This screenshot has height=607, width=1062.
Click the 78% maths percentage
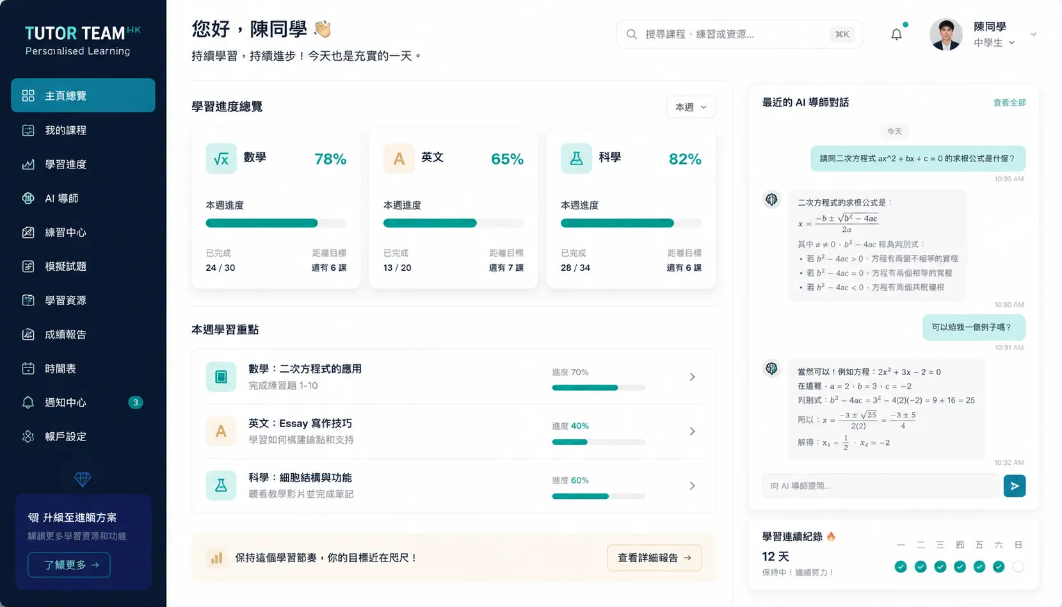330,159
